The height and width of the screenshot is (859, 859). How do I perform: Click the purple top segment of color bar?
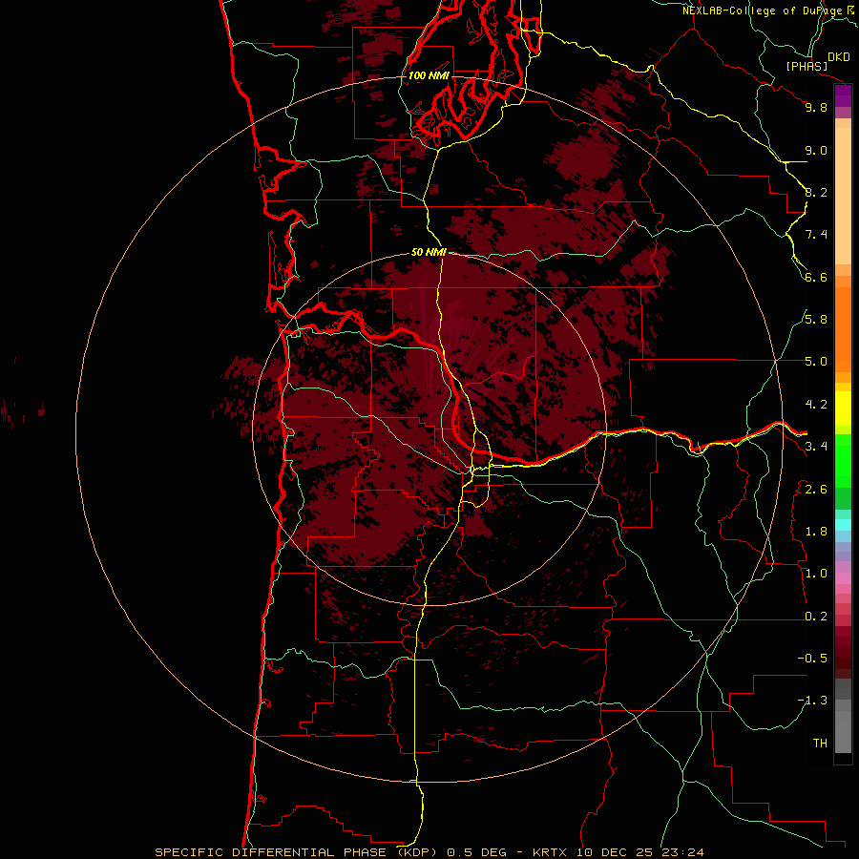click(x=843, y=95)
